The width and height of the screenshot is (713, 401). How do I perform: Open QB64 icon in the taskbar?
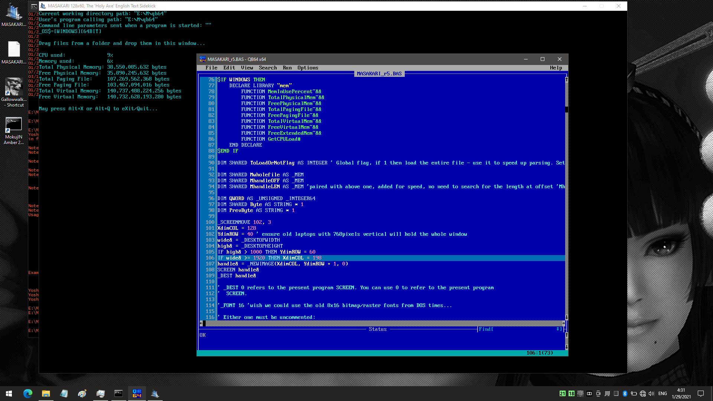137,394
